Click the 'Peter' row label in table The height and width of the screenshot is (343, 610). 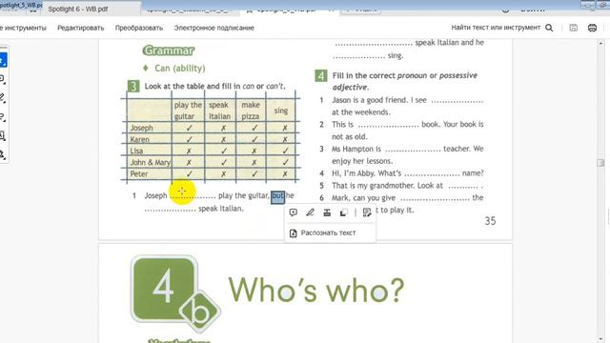tap(139, 173)
